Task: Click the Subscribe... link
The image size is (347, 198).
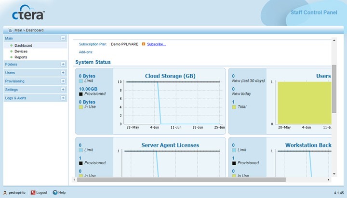Action: (156, 44)
